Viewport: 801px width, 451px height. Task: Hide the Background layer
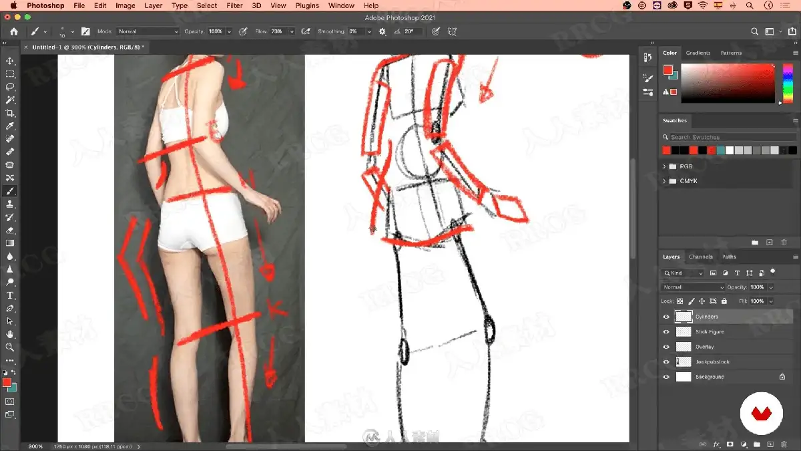(x=665, y=377)
